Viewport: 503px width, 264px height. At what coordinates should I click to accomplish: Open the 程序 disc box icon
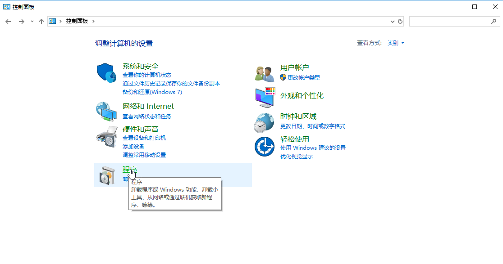[x=107, y=175]
